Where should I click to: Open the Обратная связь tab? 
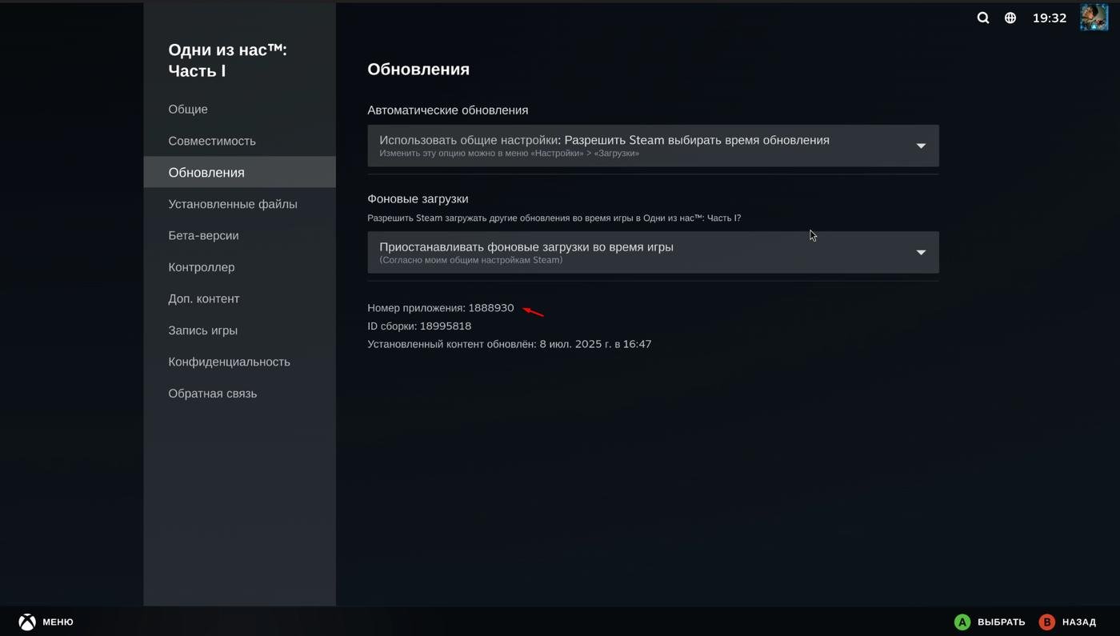(x=239, y=394)
